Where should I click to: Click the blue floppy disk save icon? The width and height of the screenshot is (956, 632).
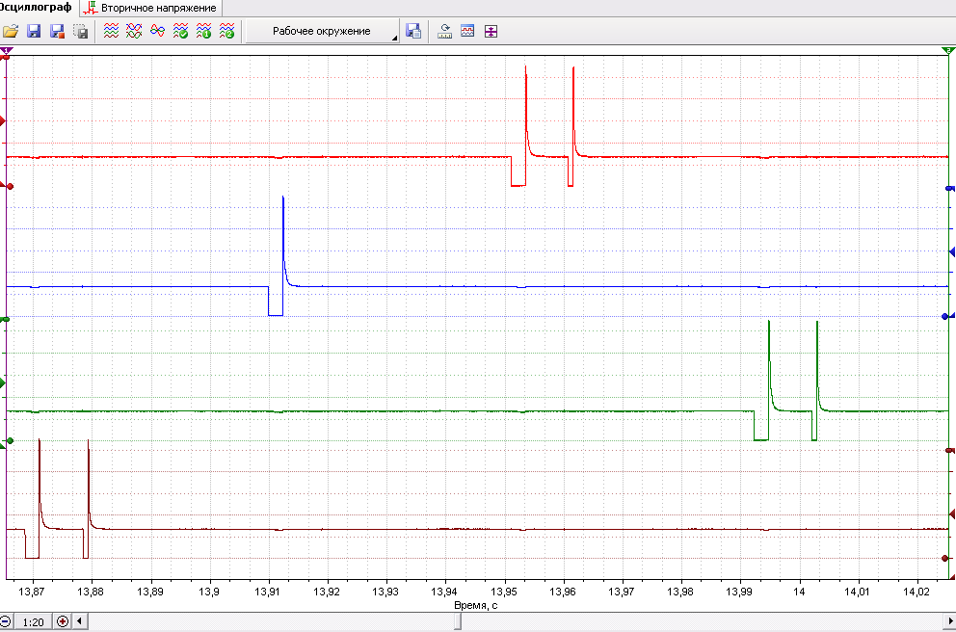point(34,31)
